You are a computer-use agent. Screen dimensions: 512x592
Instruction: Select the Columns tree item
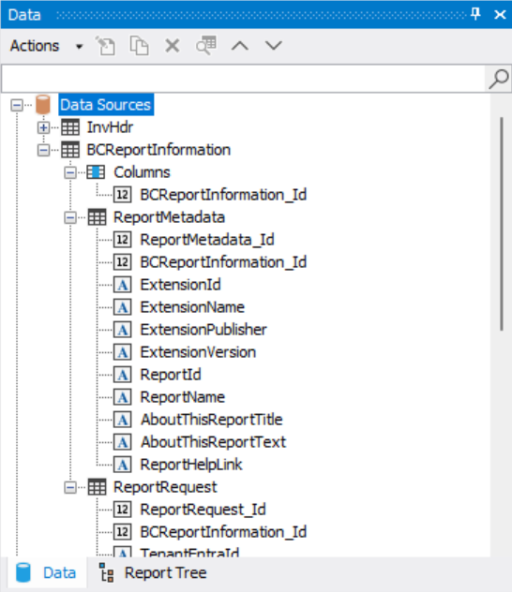point(143,172)
